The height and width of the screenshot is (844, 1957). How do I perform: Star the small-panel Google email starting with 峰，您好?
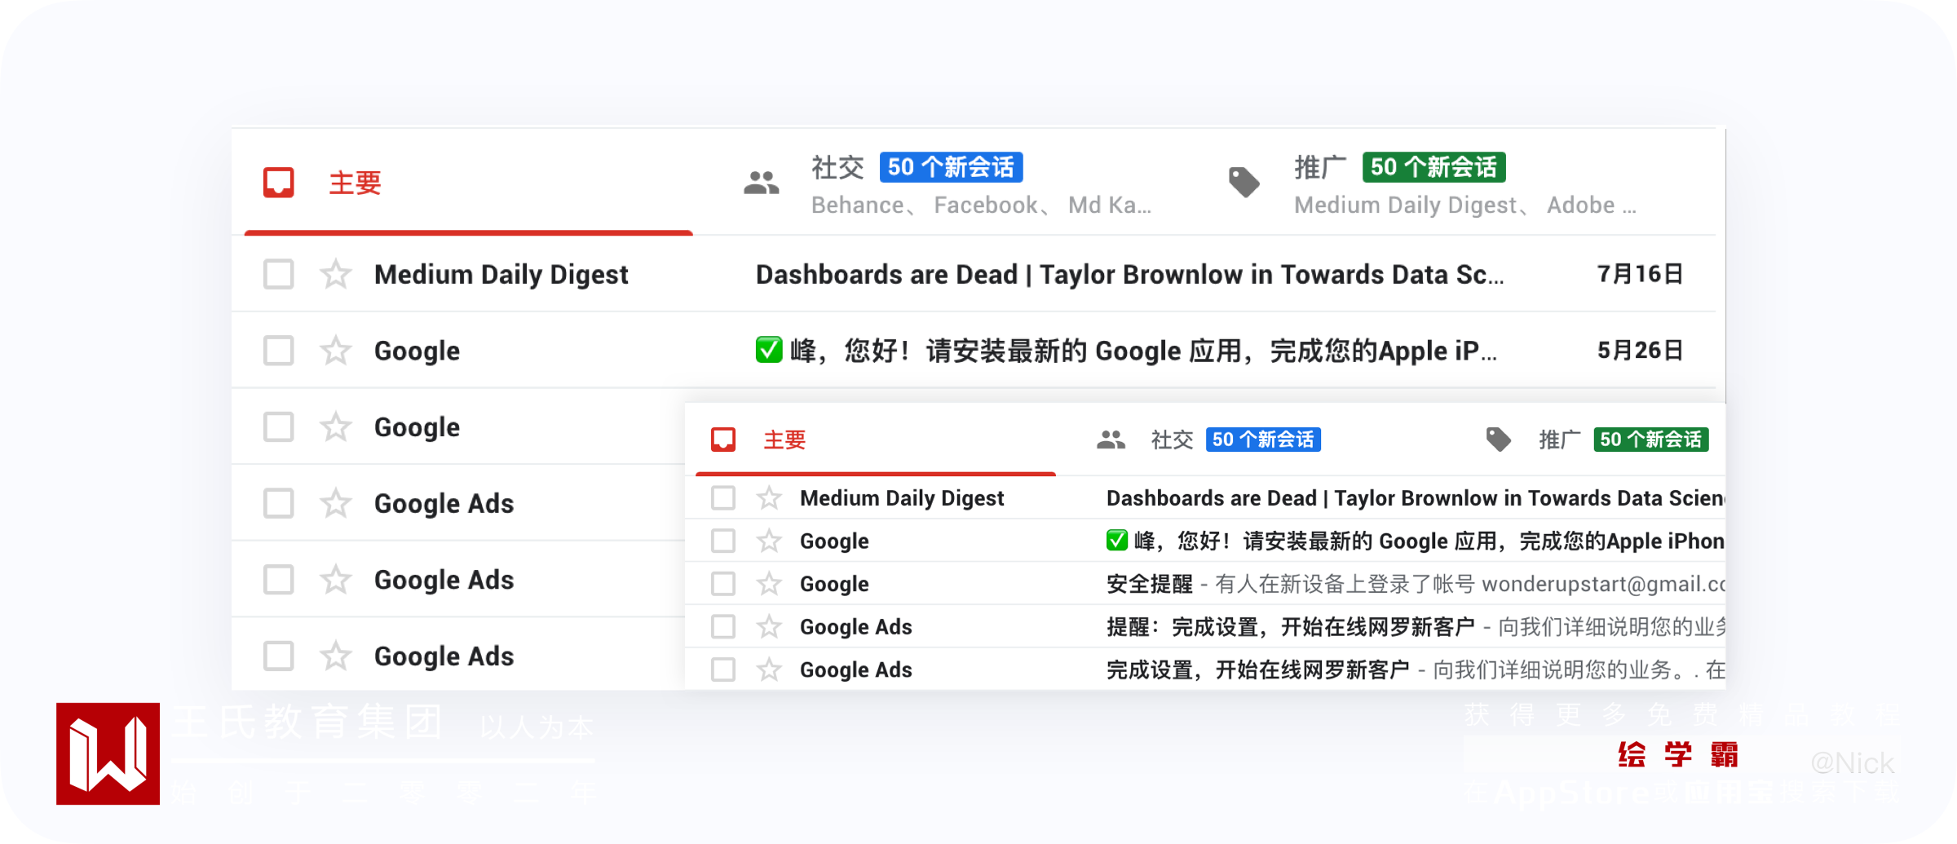point(769,541)
